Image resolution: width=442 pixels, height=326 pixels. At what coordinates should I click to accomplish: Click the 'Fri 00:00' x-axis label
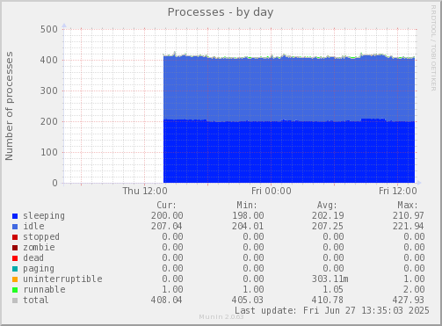[x=272, y=191]
